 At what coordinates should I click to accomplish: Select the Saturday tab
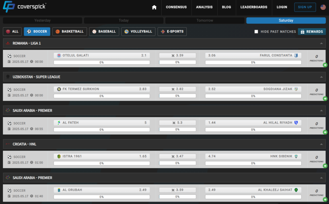click(x=286, y=20)
